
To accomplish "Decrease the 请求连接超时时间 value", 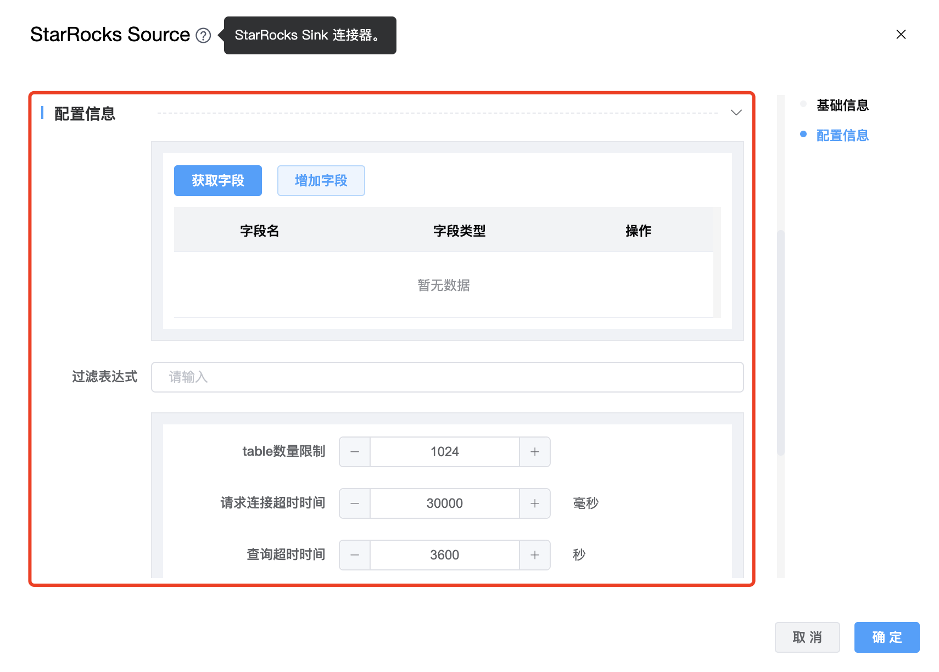I will (x=355, y=503).
